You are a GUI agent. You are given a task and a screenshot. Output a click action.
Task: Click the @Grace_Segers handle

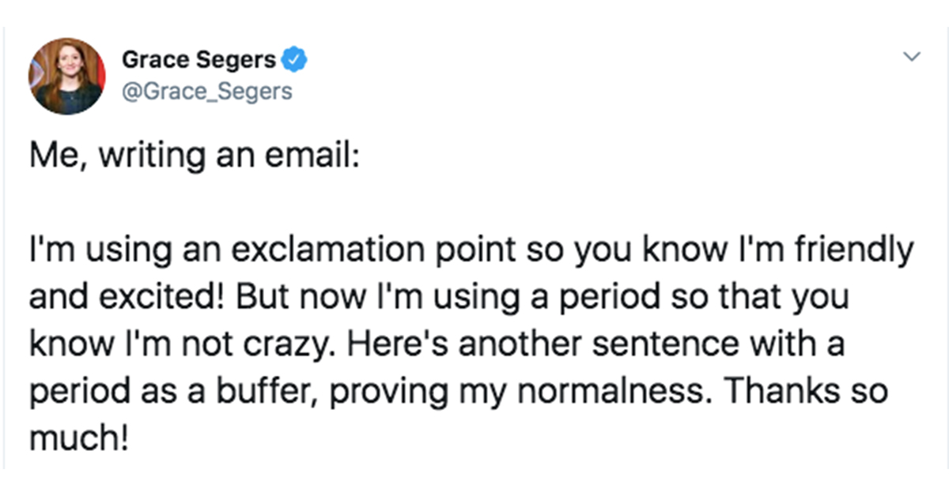click(x=206, y=92)
